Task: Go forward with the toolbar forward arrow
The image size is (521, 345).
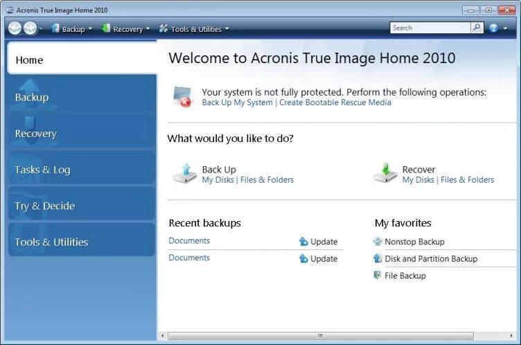Action: click(30, 28)
